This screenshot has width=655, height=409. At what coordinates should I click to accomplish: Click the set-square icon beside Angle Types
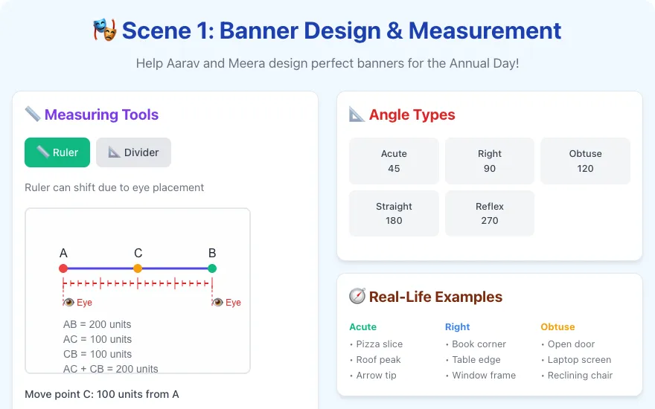pos(357,114)
